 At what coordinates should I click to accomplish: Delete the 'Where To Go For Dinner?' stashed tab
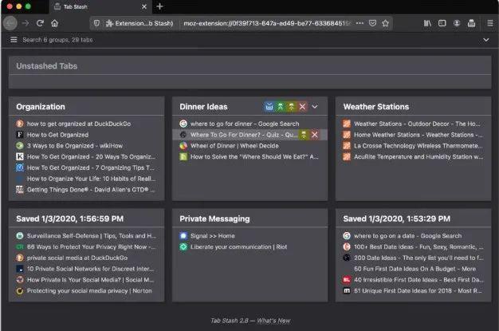314,135
